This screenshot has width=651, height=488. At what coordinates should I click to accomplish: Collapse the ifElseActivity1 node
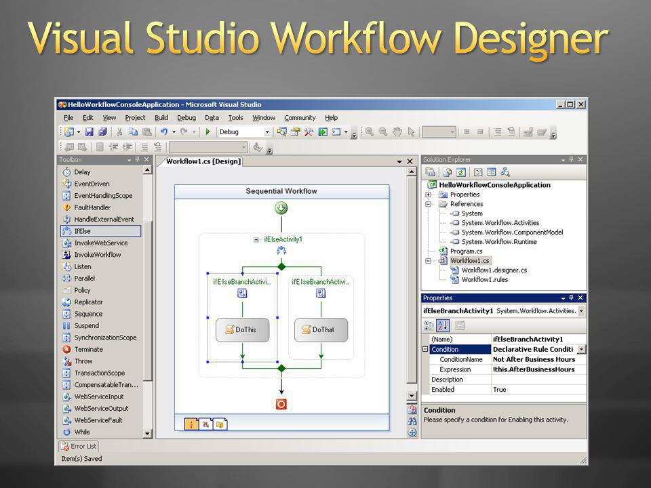256,239
